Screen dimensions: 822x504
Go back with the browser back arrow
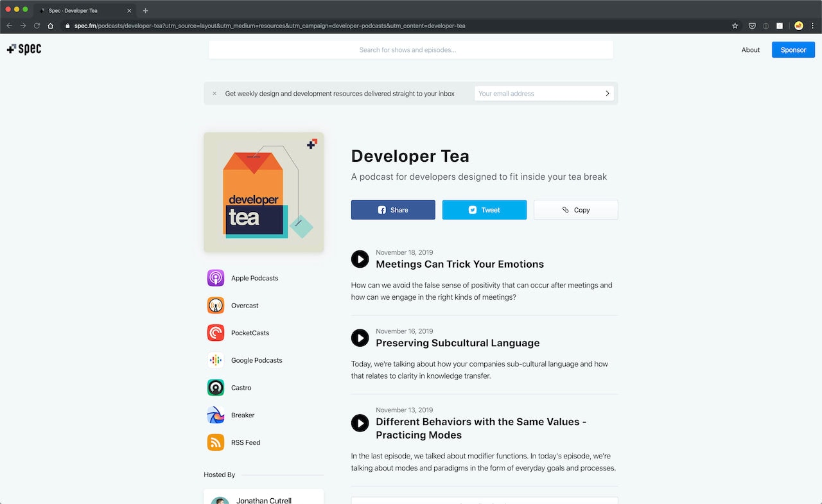pos(9,26)
